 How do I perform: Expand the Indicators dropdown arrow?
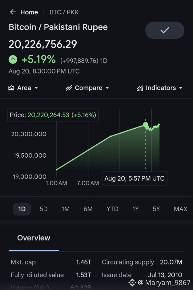click(181, 88)
